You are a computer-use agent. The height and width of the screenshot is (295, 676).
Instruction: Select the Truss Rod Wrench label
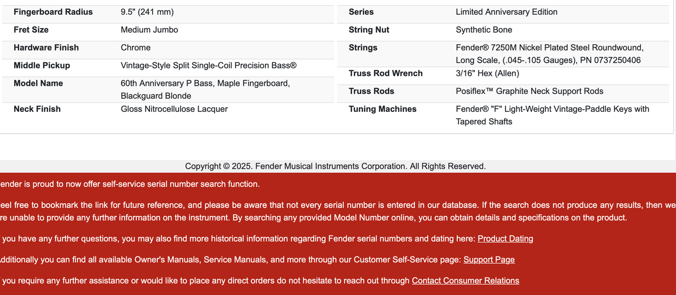386,73
